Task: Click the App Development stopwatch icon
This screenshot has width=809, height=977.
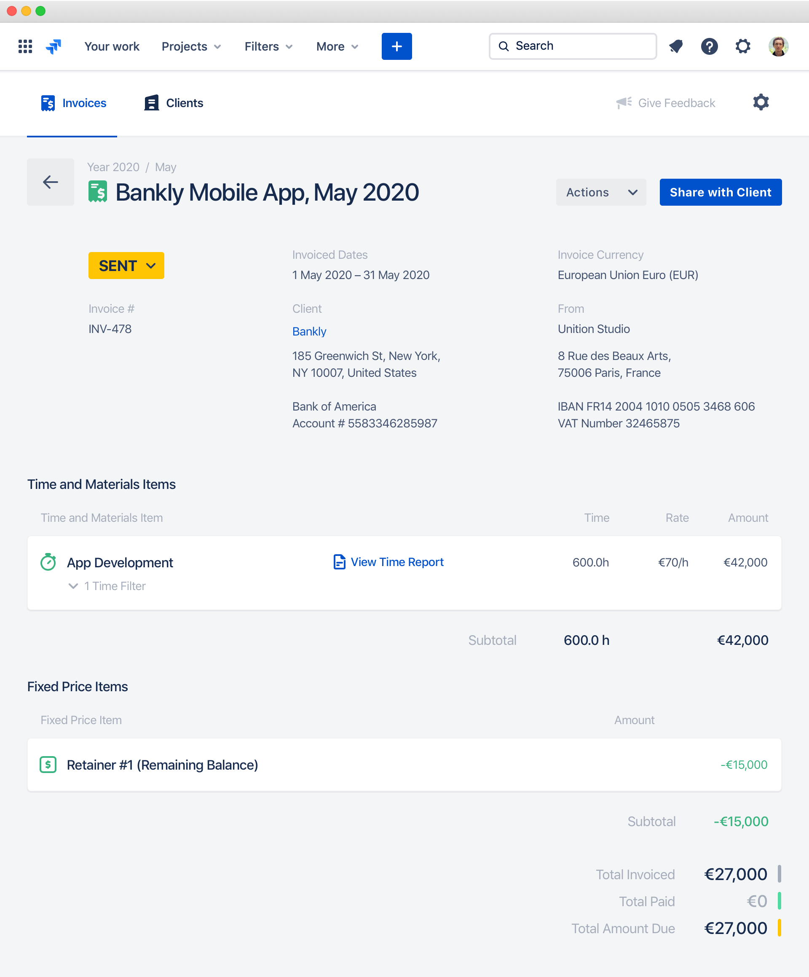Action: point(48,562)
